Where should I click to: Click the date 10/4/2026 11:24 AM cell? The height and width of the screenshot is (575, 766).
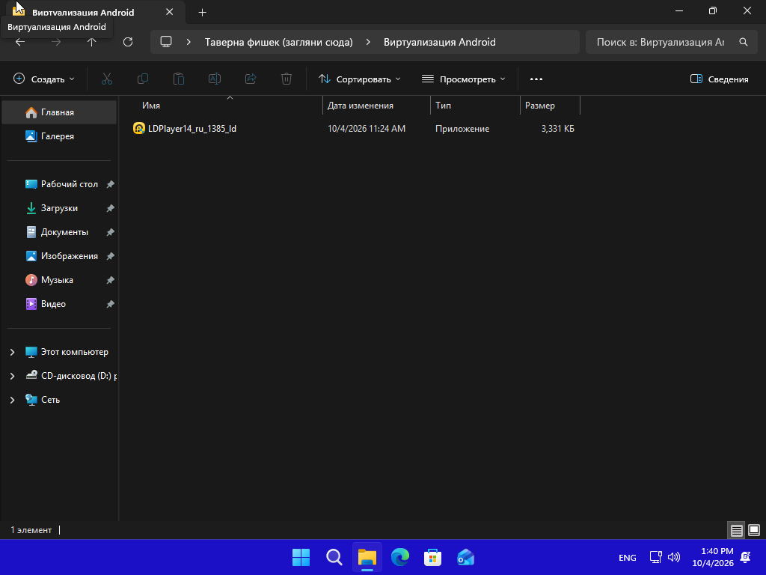(x=367, y=129)
